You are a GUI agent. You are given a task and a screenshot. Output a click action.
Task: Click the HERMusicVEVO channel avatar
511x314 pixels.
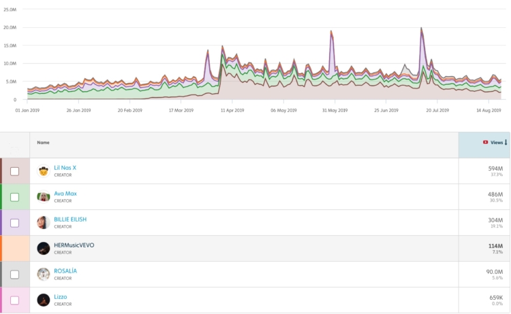44,248
